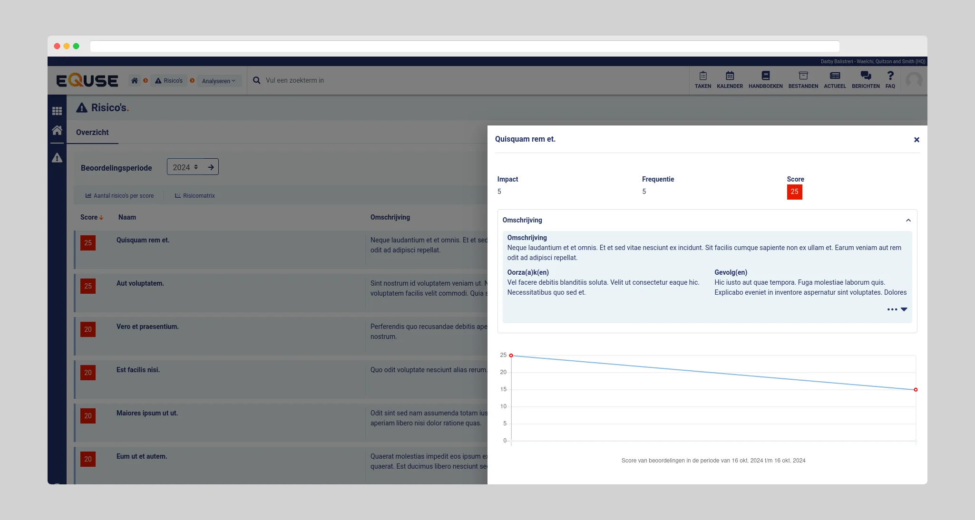Collapse the Omschrijving section chevron
This screenshot has width=975, height=520.
pos(908,220)
